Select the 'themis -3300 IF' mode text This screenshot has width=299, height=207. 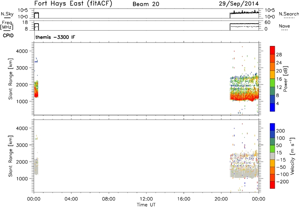click(x=55, y=37)
